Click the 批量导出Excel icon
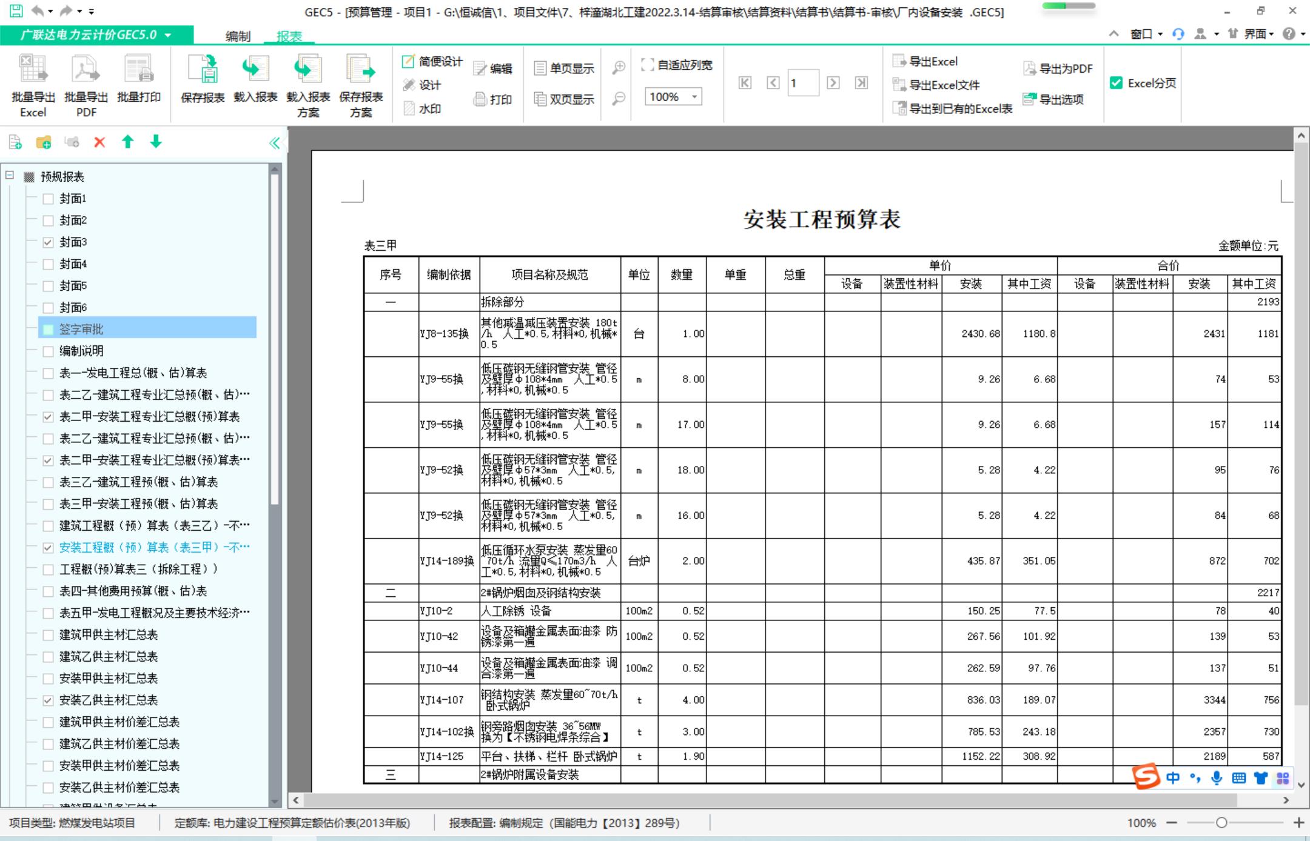Viewport: 1310px width, 841px height. [x=33, y=69]
